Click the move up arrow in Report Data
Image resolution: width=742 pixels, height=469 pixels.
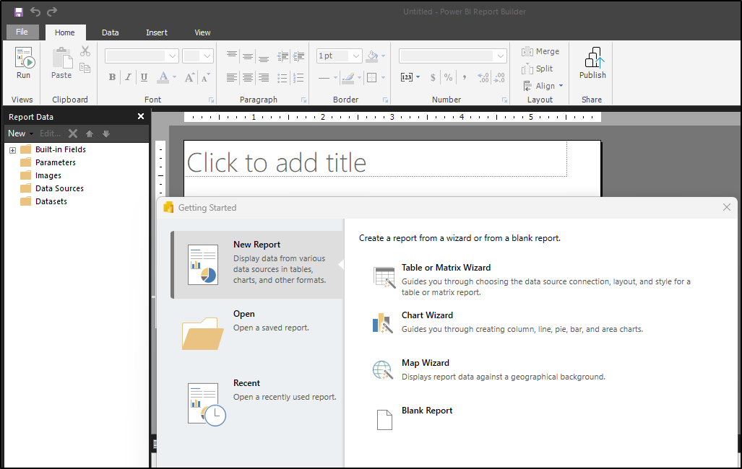90,133
